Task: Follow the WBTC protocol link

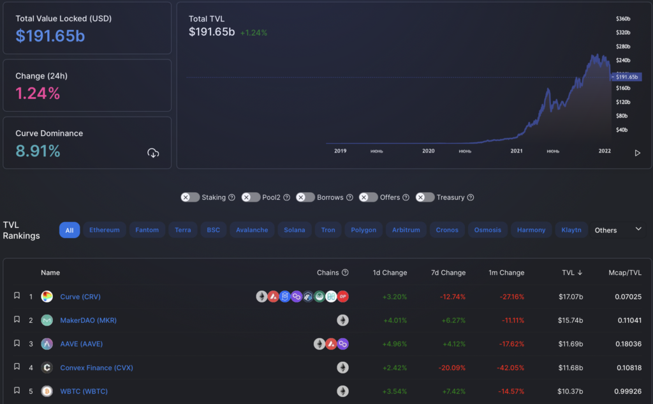Action: tap(84, 391)
